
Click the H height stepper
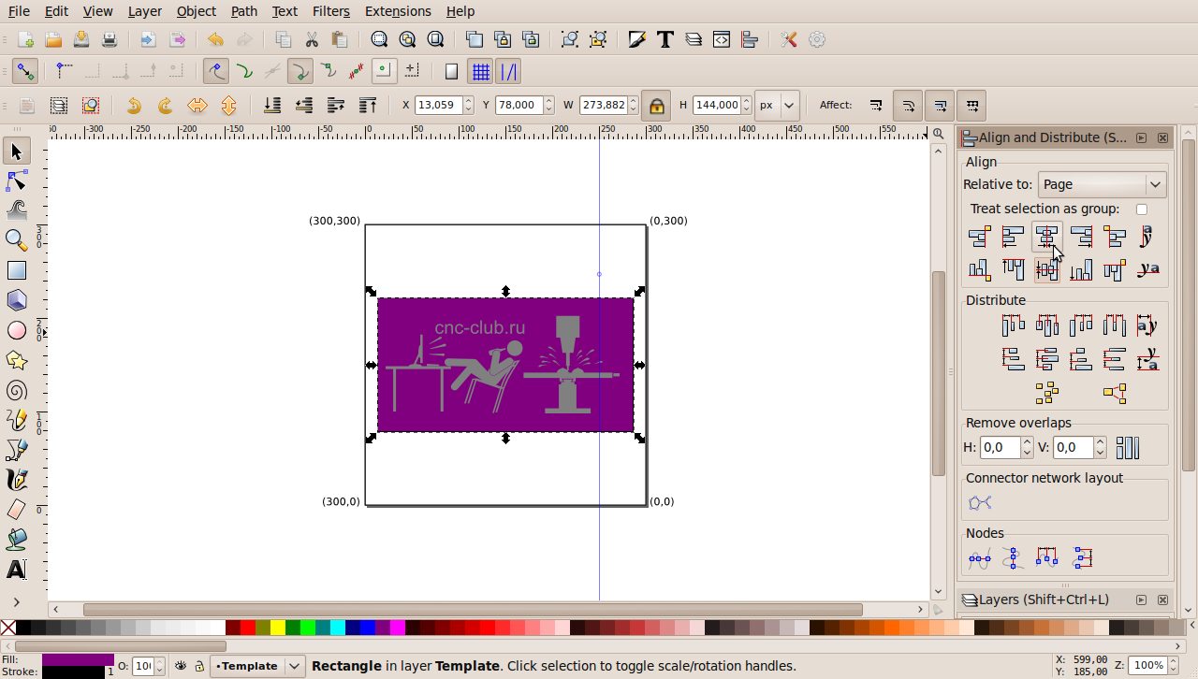746,106
